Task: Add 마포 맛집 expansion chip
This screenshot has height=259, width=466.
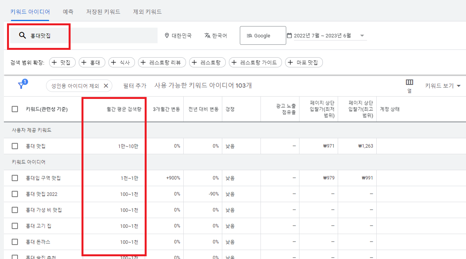Action: point(304,62)
